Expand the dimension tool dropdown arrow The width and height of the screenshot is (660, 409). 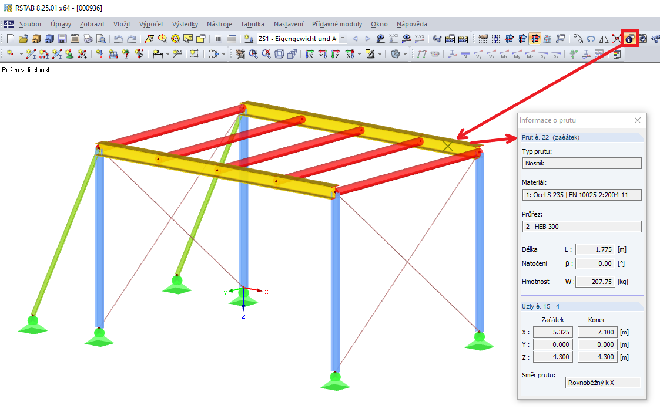pyautogui.click(x=167, y=54)
